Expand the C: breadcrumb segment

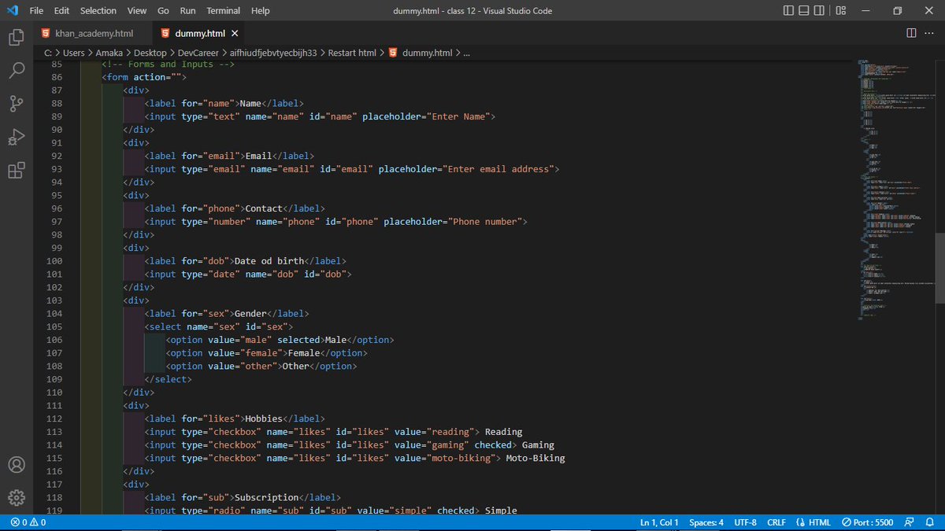pyautogui.click(x=48, y=53)
